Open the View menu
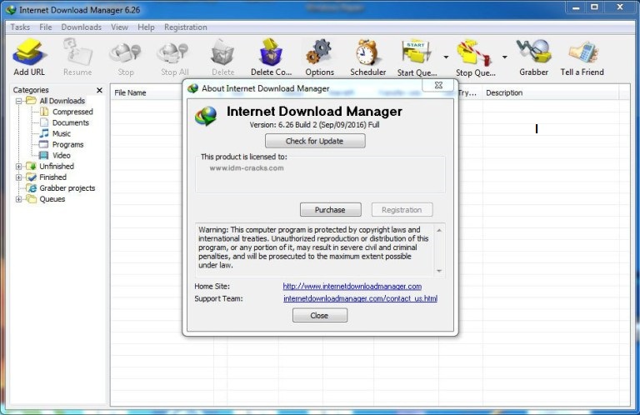This screenshot has height=415, width=640. pyautogui.click(x=119, y=27)
